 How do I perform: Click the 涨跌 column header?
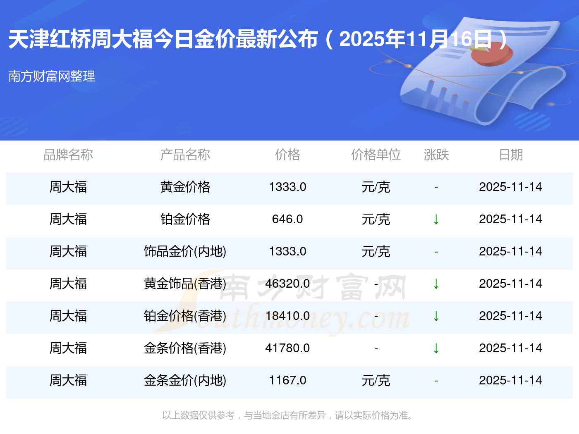click(x=436, y=155)
